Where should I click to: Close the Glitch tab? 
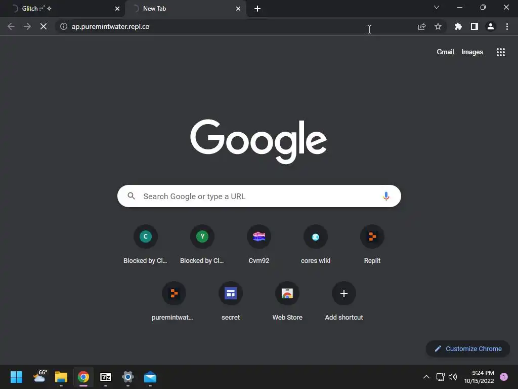[117, 9]
